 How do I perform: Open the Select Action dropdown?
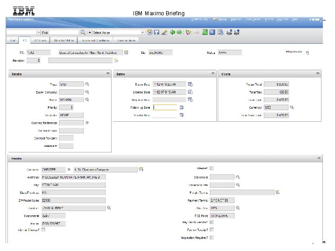pyautogui.click(x=142, y=33)
